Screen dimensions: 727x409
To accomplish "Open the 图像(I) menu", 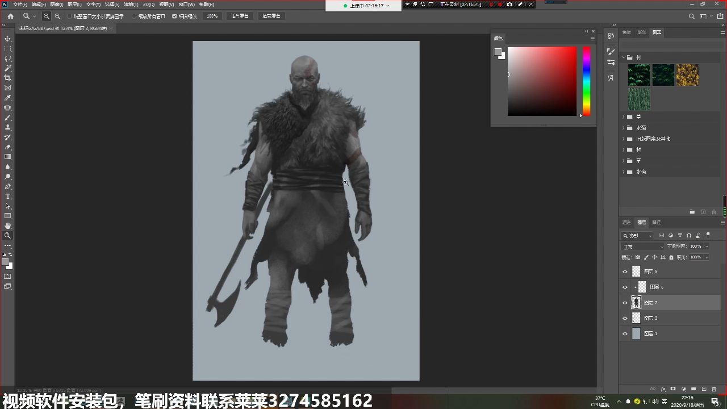I will [x=57, y=5].
